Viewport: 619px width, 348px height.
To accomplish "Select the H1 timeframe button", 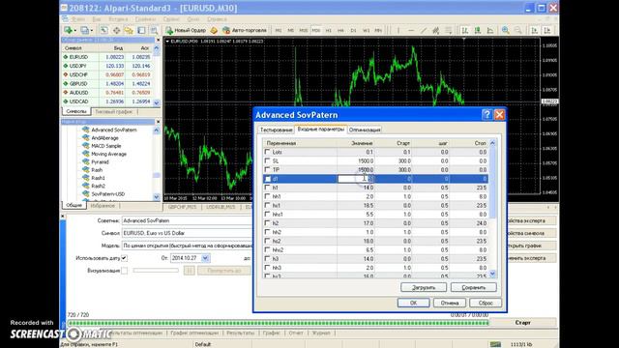I will (x=329, y=30).
